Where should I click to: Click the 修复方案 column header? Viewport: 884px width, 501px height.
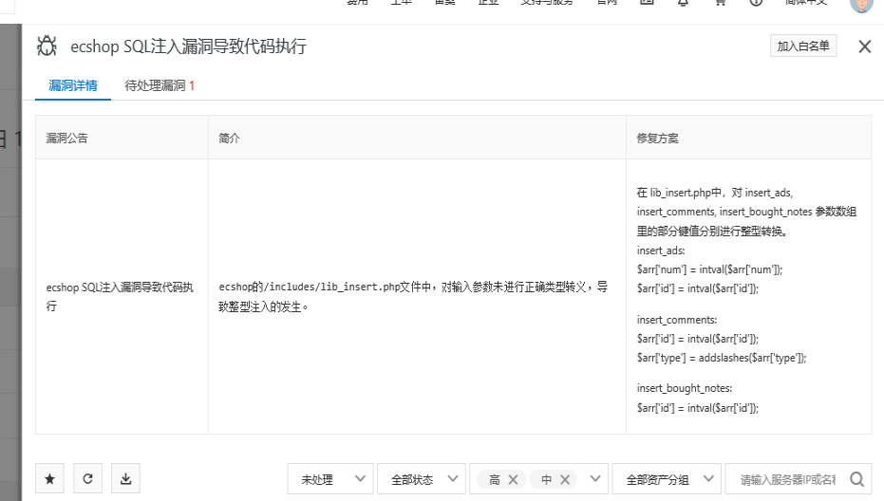point(658,139)
